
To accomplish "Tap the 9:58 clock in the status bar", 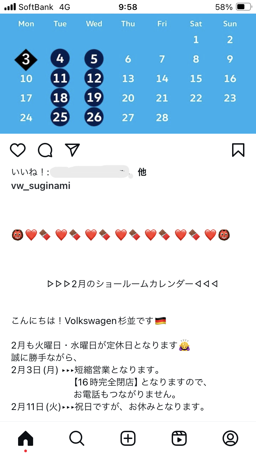I will (x=128, y=7).
